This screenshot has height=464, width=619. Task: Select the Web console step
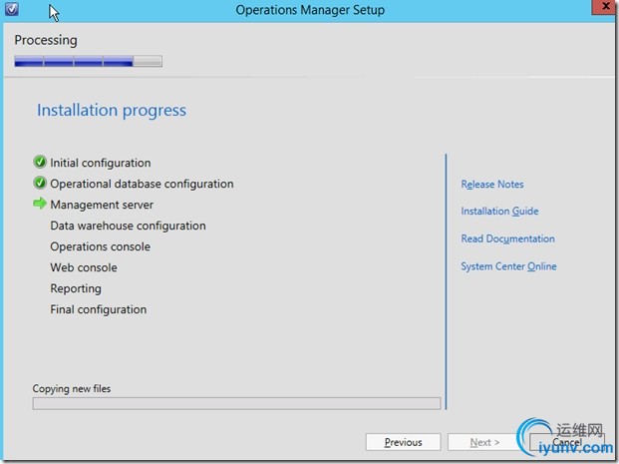[84, 267]
